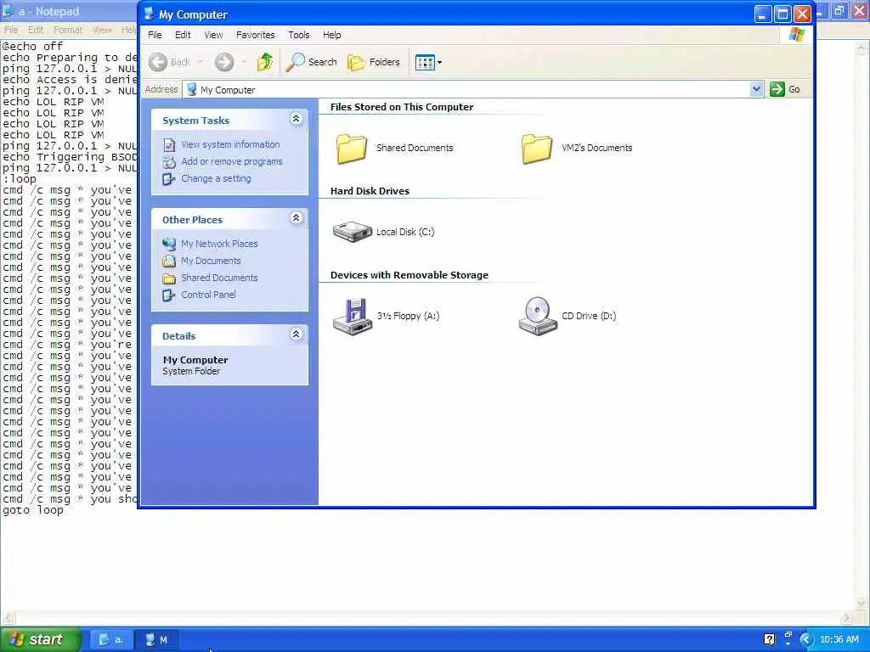Click the Notepad horizontal scrollbar
Viewport: 870px width, 652px height.
click(x=427, y=617)
